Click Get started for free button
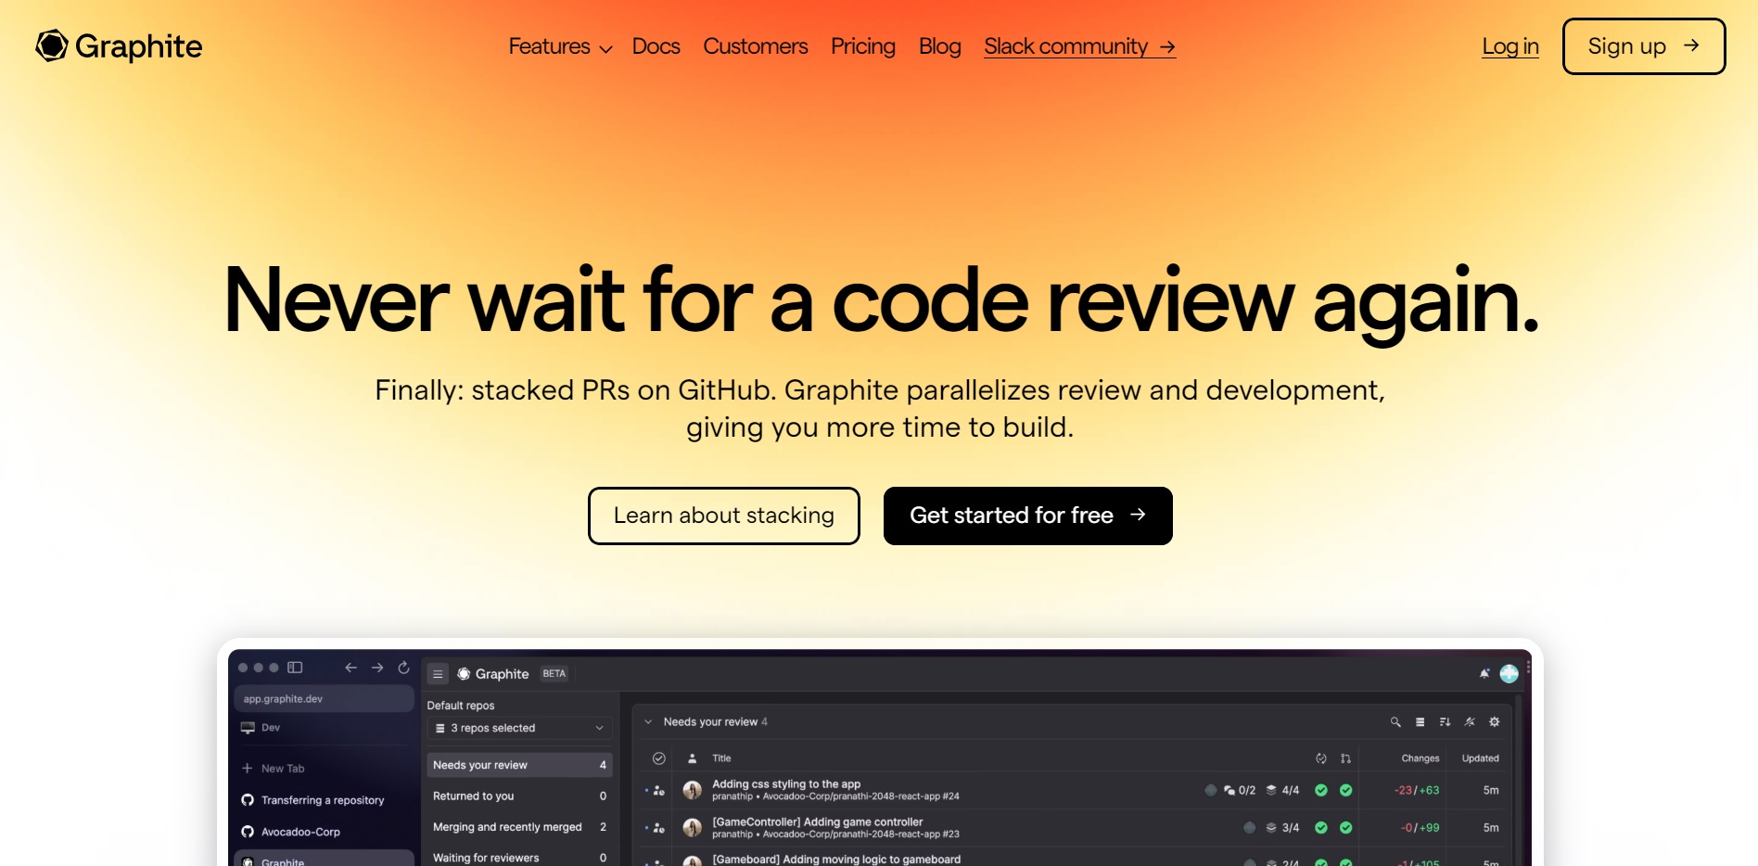 [1028, 516]
